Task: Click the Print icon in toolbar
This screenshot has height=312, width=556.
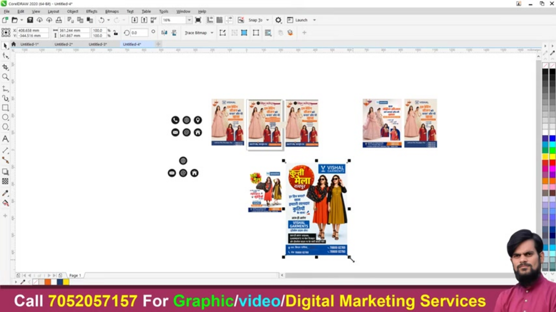Action: [59, 20]
